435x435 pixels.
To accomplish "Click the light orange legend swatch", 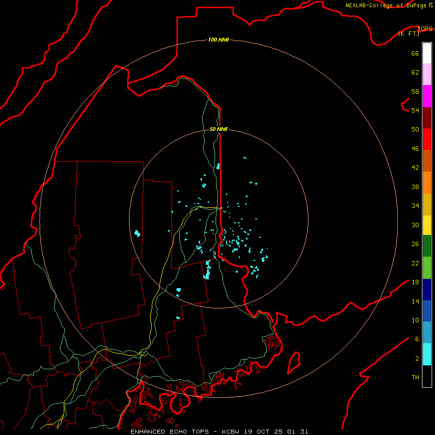I will [x=427, y=183].
